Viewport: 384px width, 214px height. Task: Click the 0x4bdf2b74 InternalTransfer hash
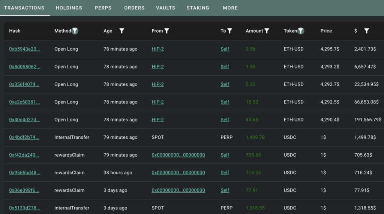(x=24, y=138)
